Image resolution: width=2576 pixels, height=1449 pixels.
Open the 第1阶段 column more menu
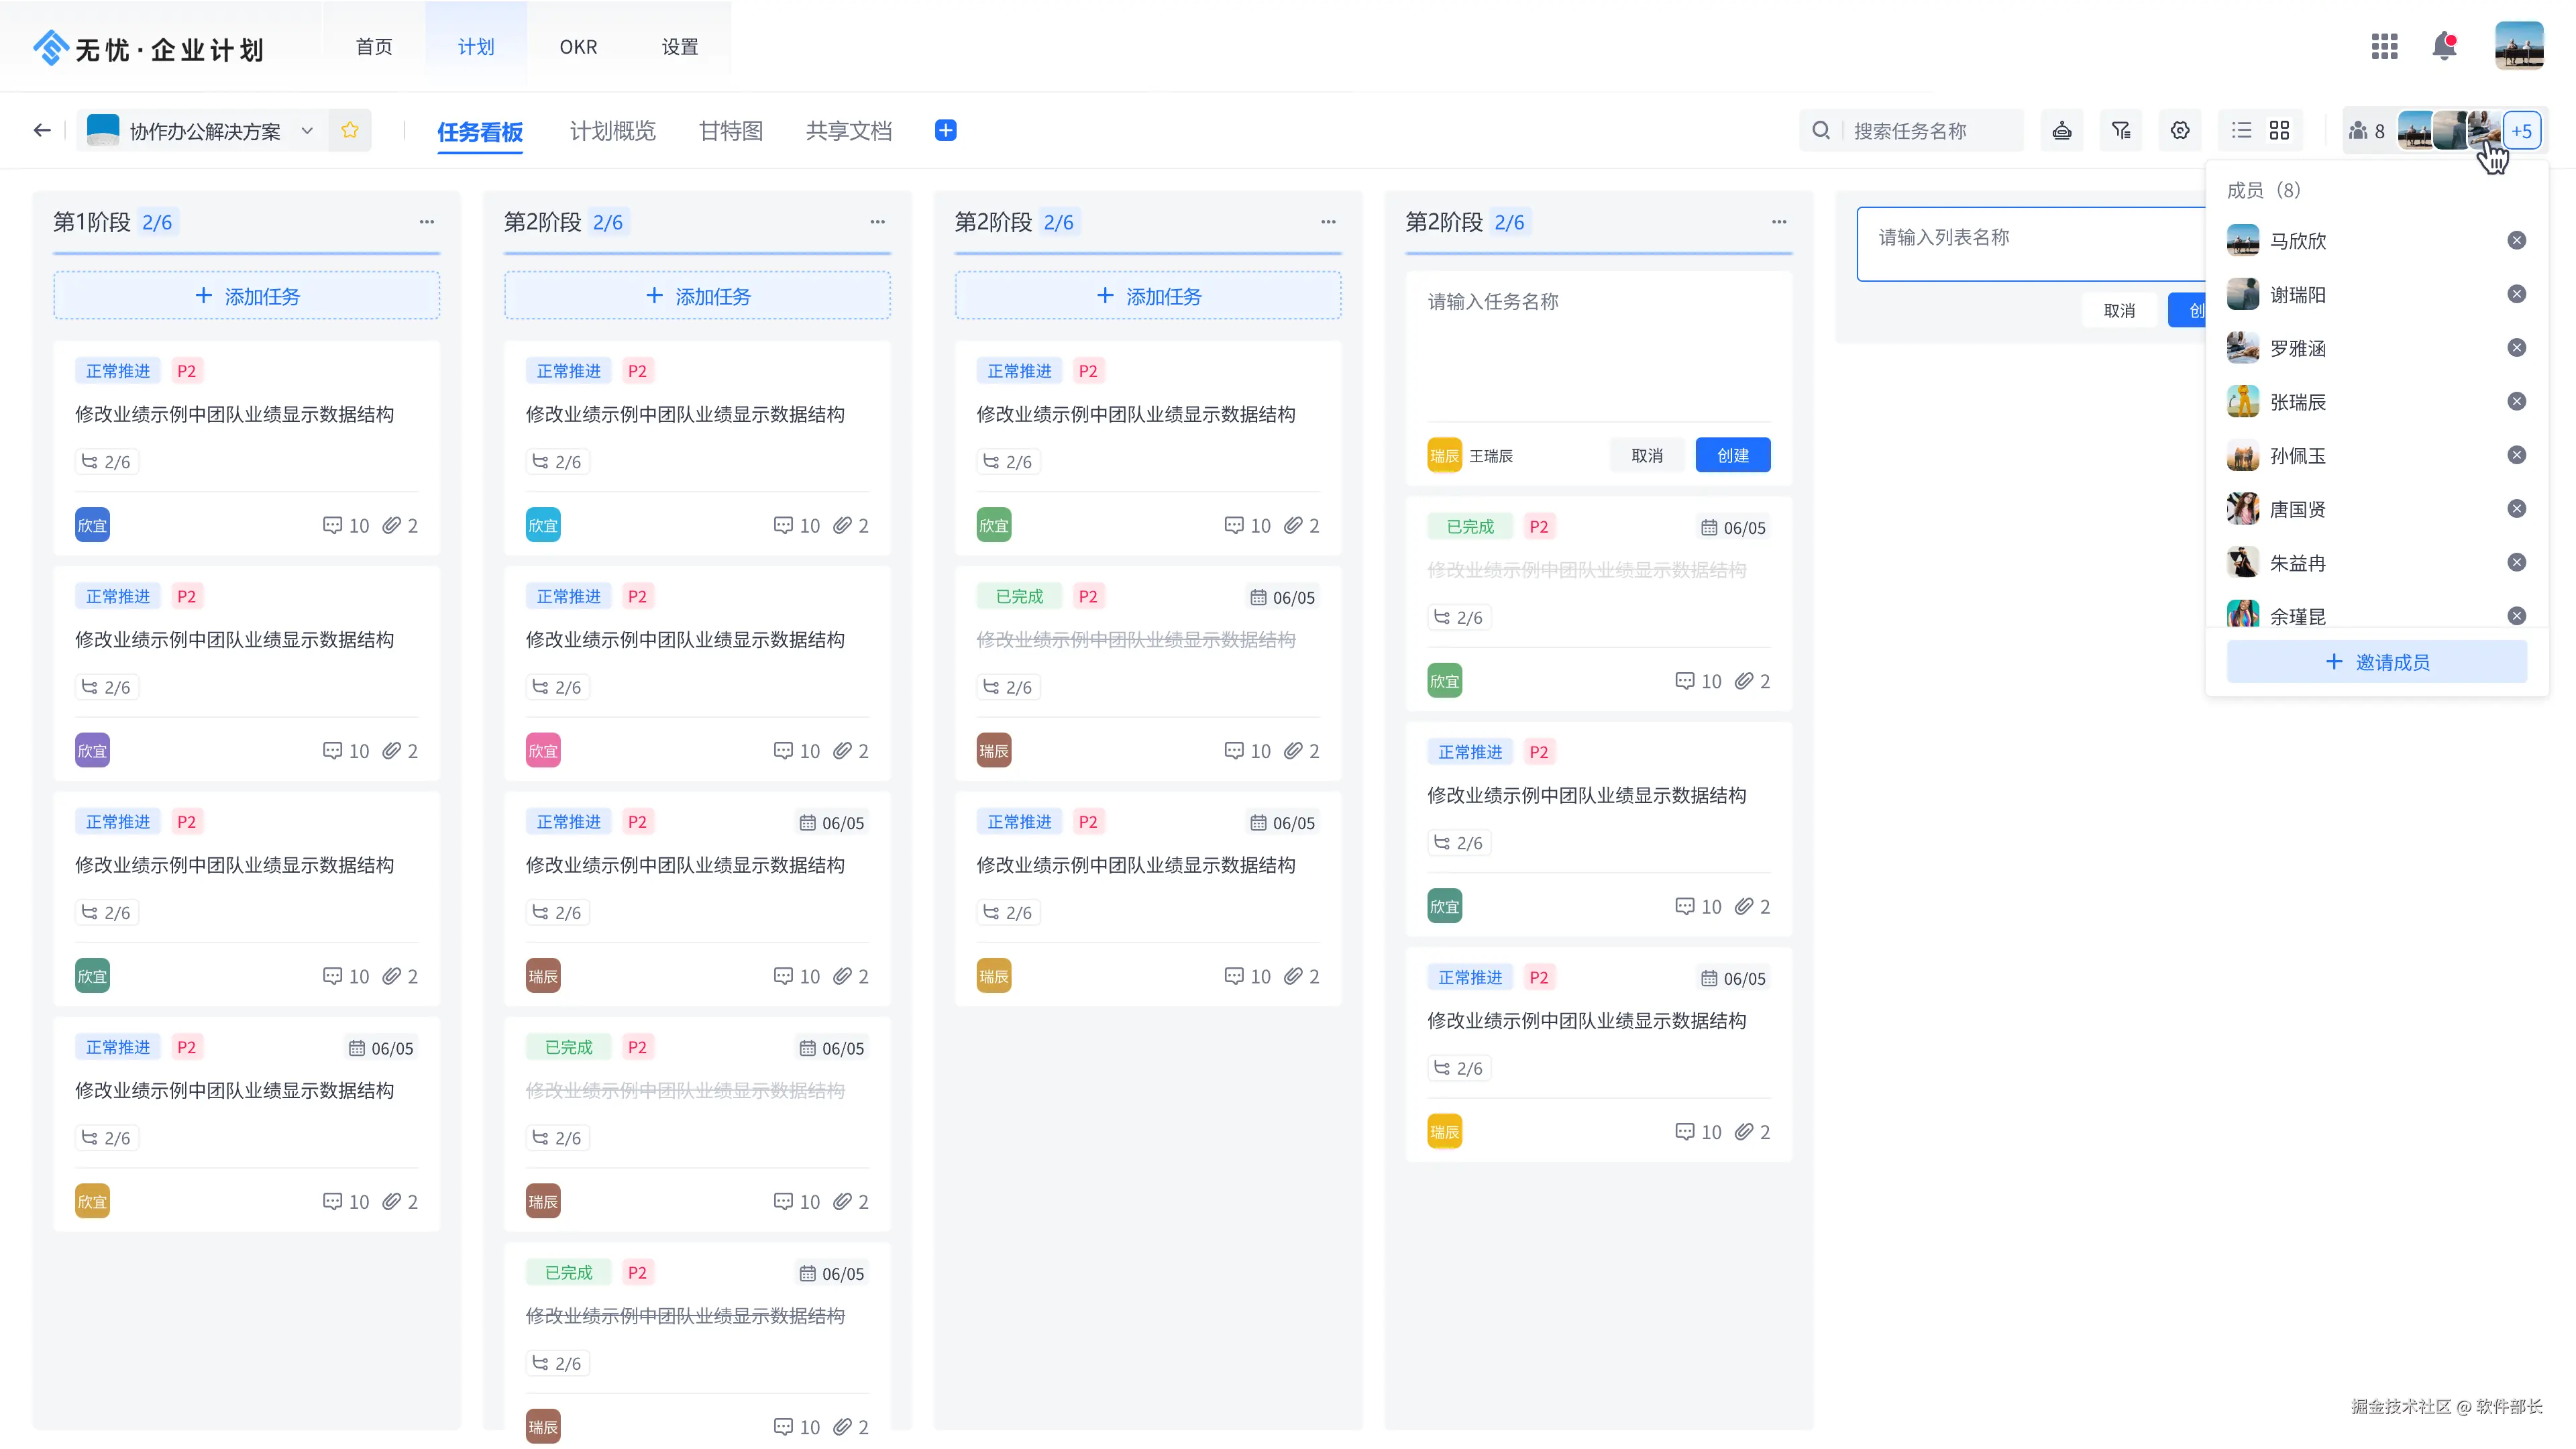point(427,222)
